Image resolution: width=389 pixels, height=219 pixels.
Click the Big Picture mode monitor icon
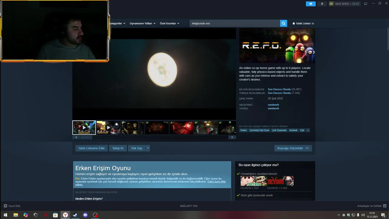(366, 4)
